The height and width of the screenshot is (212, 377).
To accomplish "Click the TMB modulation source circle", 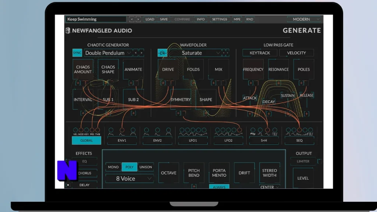I will point(98,130).
